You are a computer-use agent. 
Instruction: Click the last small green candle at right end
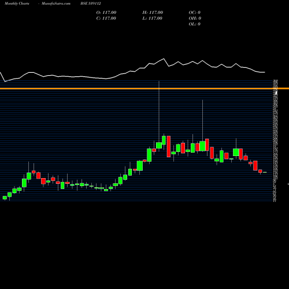(265, 172)
